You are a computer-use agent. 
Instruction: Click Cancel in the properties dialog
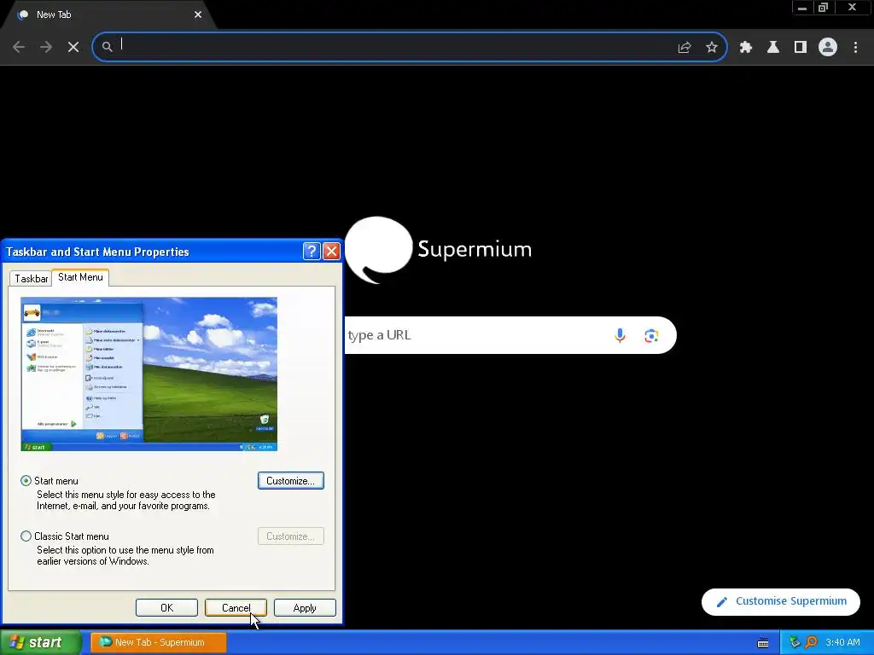(x=236, y=607)
